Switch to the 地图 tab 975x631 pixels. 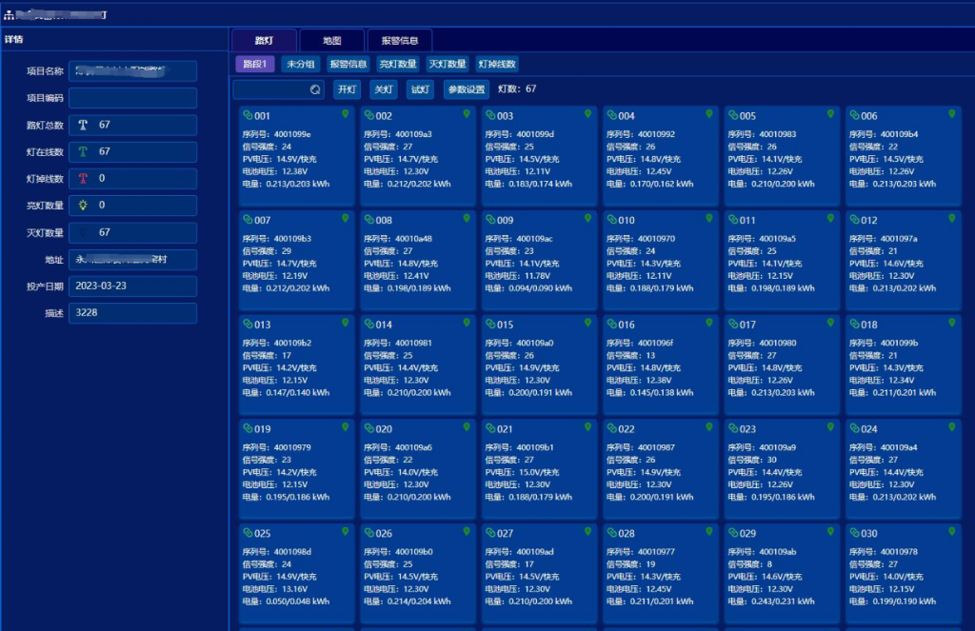point(331,41)
